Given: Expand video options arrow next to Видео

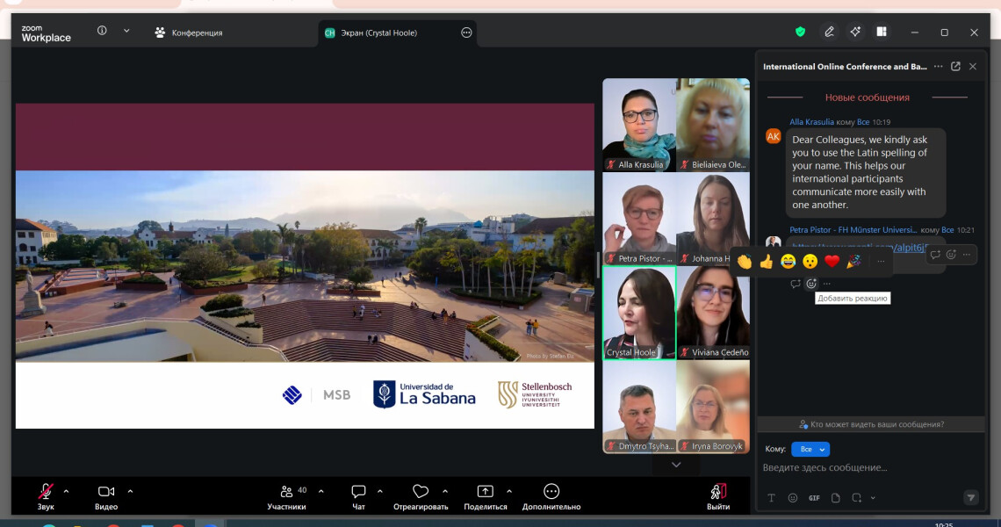Looking at the screenshot, I should 130,491.
